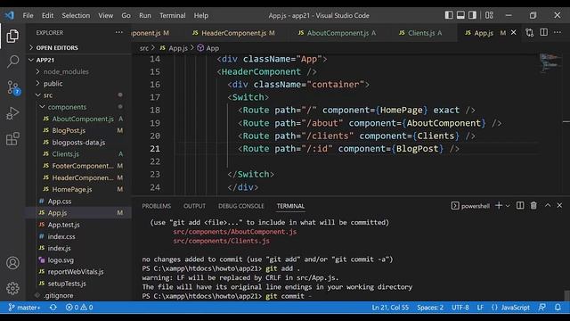This screenshot has width=570, height=321.
Task: Open the Extensions view
Action: pos(12,139)
